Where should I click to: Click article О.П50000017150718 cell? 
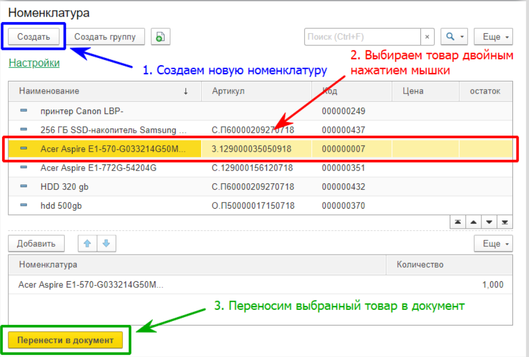point(256,205)
